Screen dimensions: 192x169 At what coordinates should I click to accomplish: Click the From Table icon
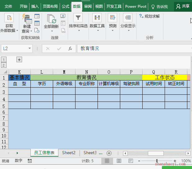[37, 23]
